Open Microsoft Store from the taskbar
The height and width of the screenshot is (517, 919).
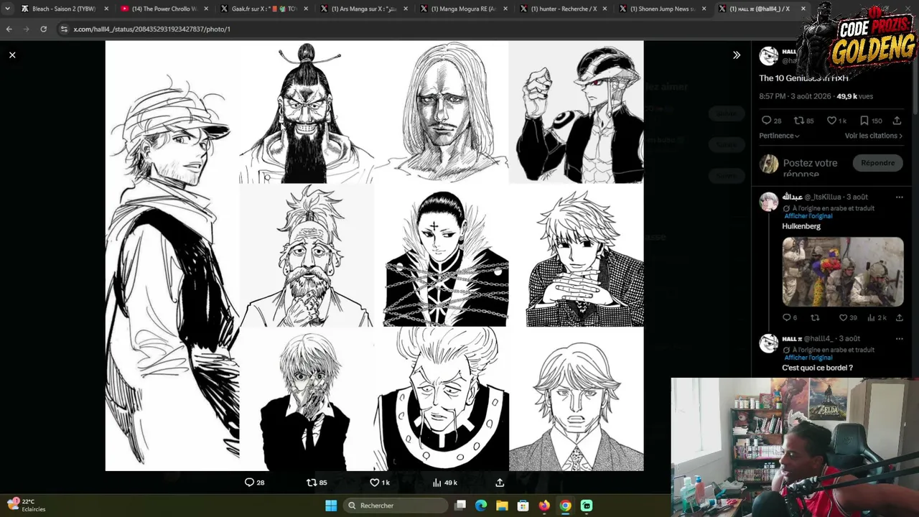(523, 506)
